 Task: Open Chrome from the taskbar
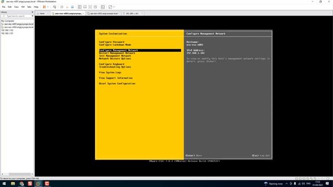pyautogui.click(x=21, y=183)
